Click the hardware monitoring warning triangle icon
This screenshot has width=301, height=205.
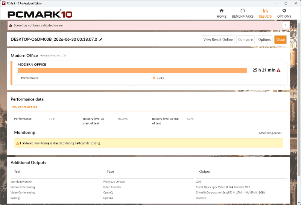point(17,143)
